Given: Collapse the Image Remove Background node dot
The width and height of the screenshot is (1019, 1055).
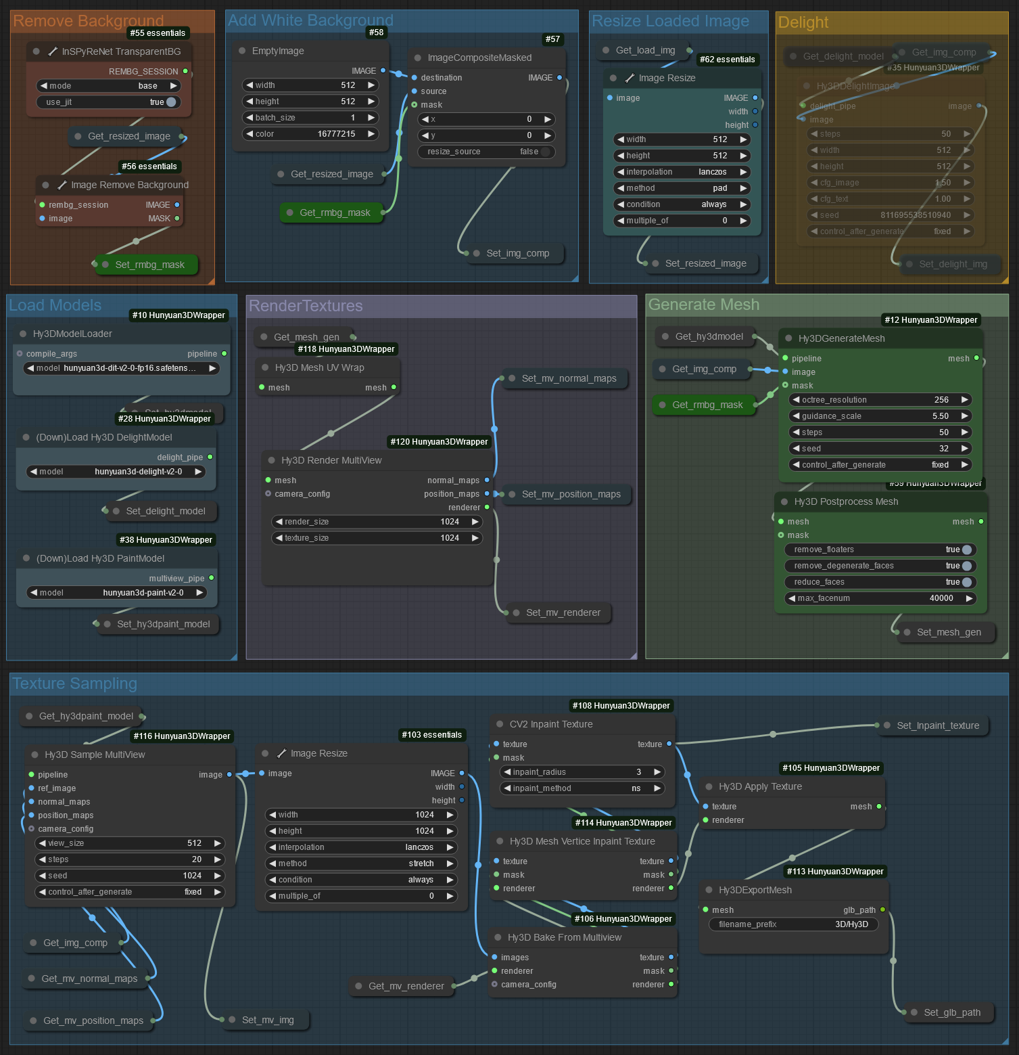Looking at the screenshot, I should [x=45, y=185].
